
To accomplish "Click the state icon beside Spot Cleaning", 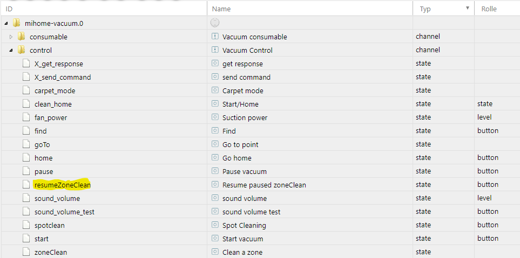I will 215,225.
